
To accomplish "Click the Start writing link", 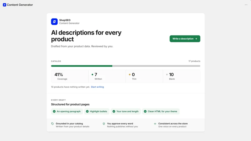I will click(97, 87).
